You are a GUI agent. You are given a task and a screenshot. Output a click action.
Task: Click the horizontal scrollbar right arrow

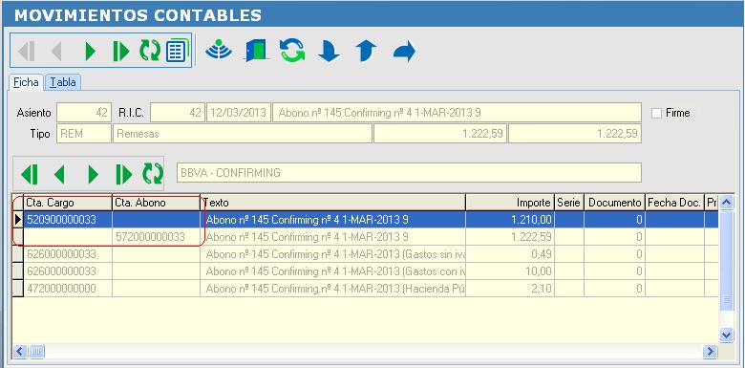click(710, 352)
